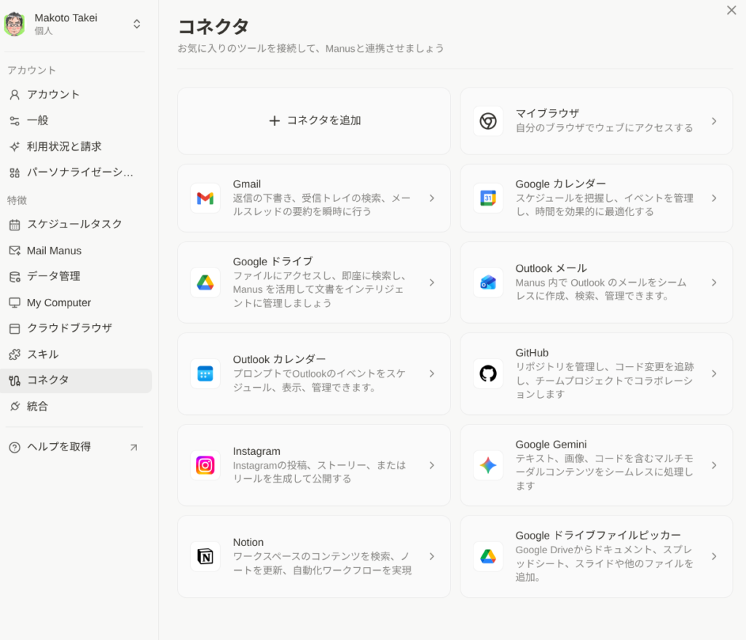The image size is (746, 640).
Task: Click the Outlook Mail envelope icon
Action: [488, 283]
